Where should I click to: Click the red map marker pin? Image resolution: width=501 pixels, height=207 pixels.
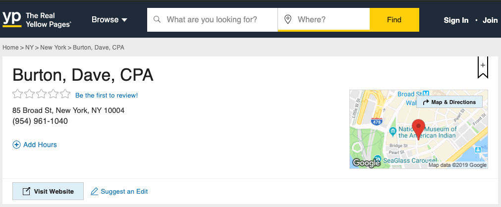click(x=419, y=128)
